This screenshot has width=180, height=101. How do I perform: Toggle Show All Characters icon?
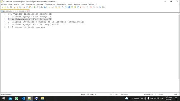66,7
